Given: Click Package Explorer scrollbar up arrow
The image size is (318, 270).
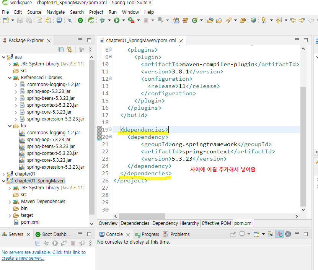Looking at the screenshot, I should (92, 57).
